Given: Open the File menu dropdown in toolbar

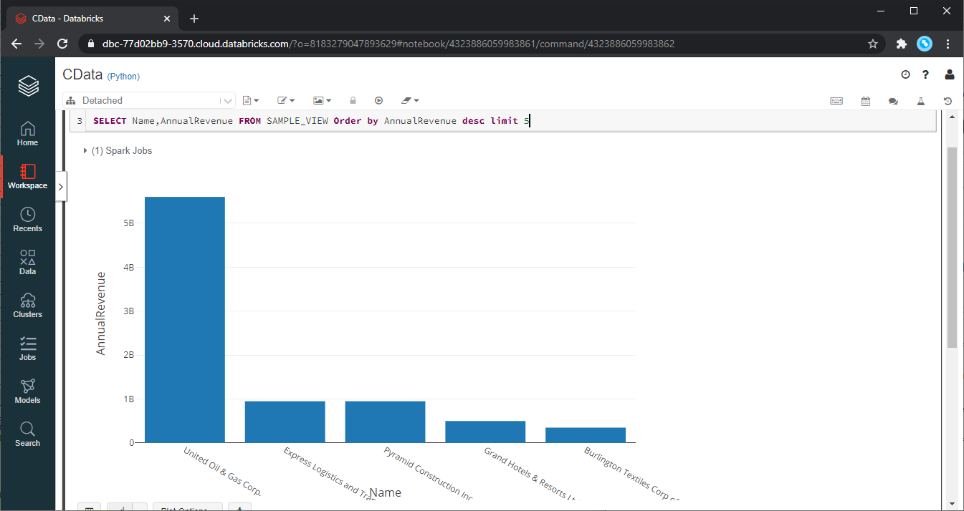Looking at the screenshot, I should (x=251, y=101).
